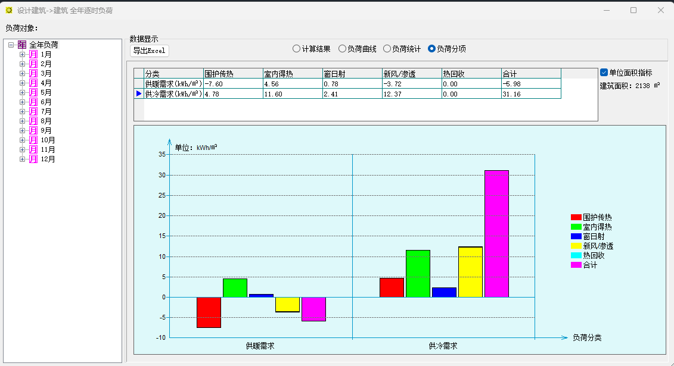The width and height of the screenshot is (674, 366).
Task: Click the month icon beside 9月
Action: 33,130
